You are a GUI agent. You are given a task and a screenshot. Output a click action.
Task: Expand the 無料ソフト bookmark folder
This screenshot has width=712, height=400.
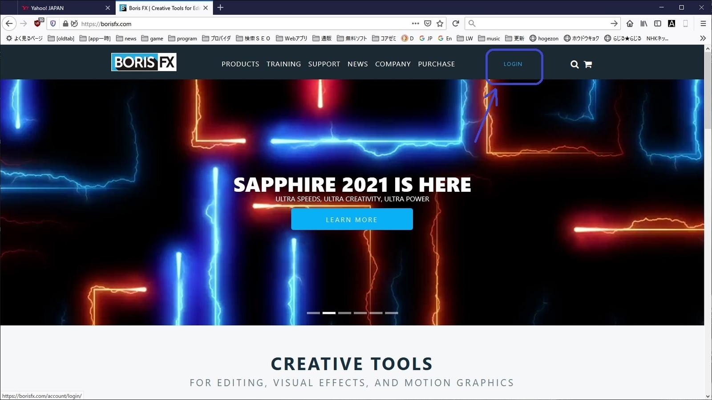(352, 39)
